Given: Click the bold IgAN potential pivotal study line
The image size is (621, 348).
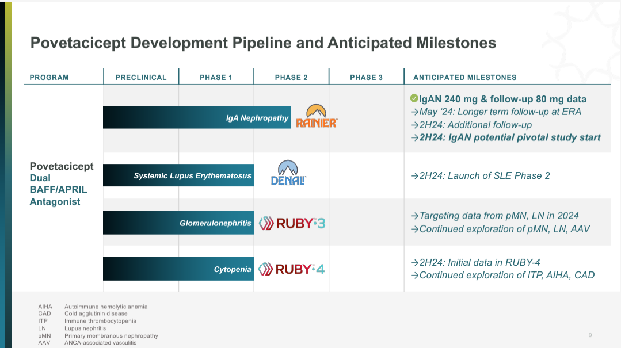Looking at the screenshot, I should [x=505, y=137].
